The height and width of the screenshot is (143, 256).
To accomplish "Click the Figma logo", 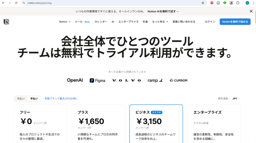I will click(97, 80).
